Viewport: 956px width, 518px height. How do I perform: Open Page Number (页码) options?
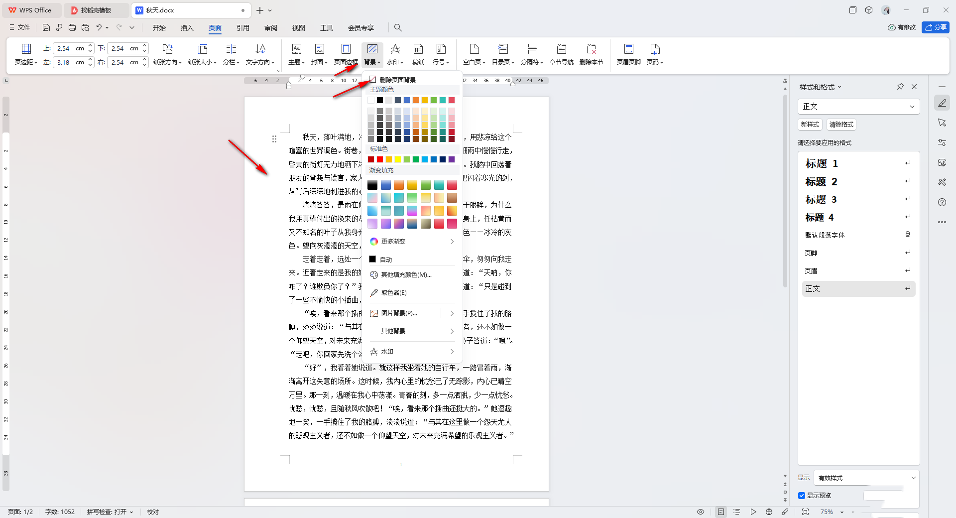[655, 54]
